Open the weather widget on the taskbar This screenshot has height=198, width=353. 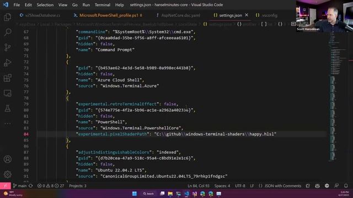pos(13,194)
